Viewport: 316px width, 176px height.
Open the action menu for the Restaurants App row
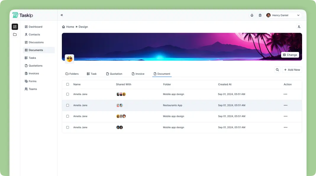pyautogui.click(x=285, y=105)
